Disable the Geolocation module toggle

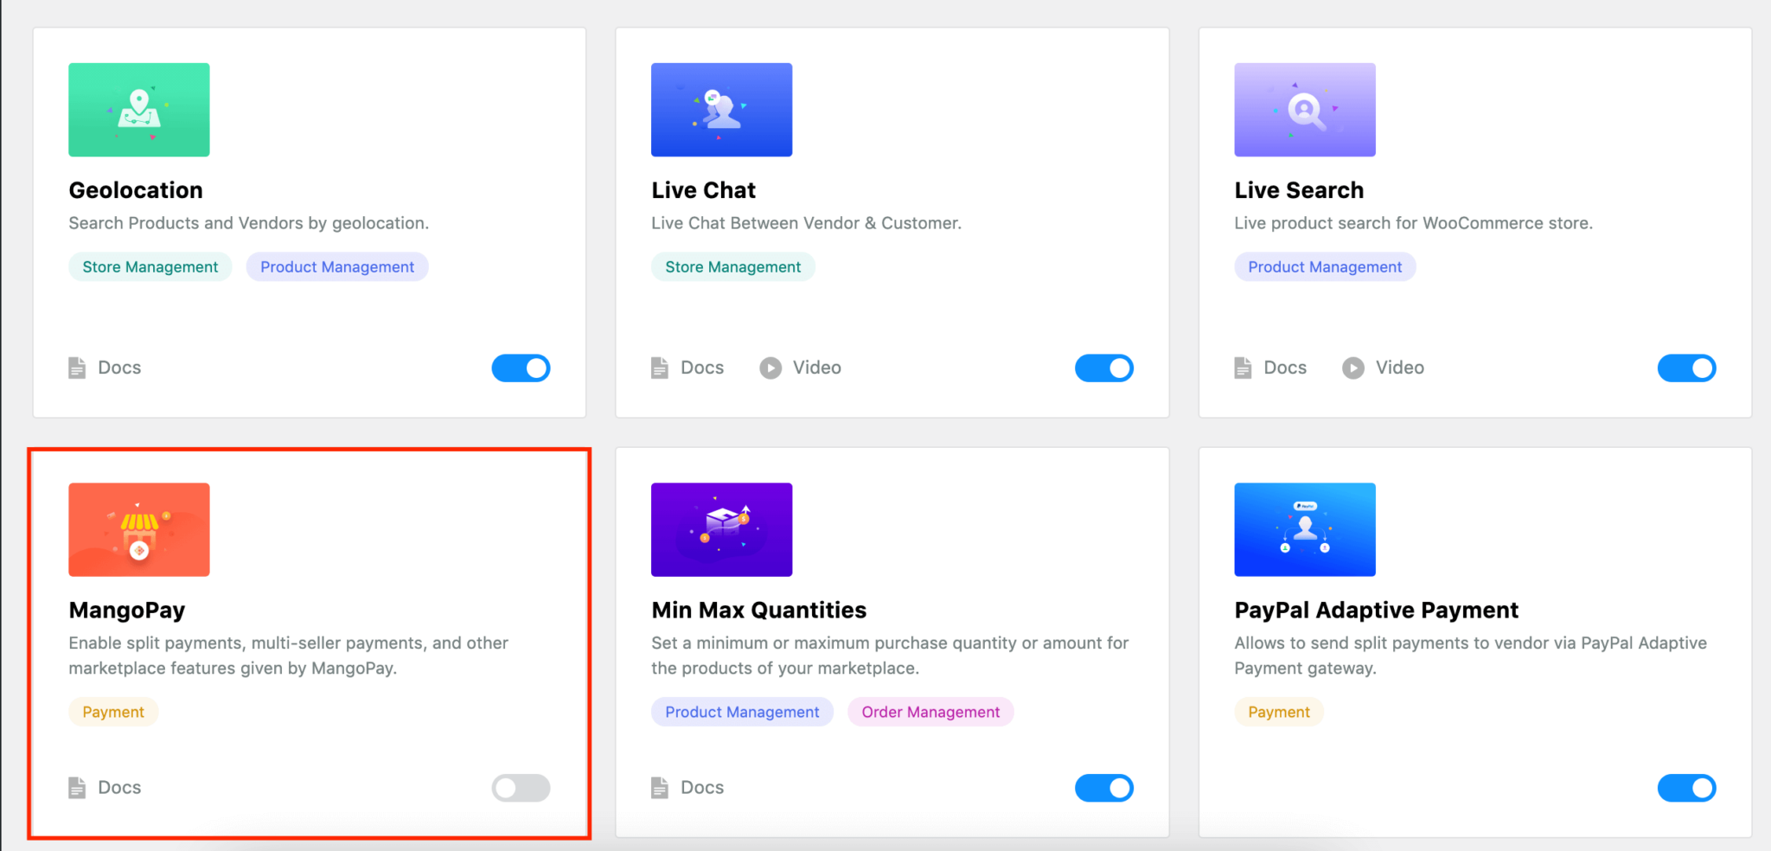521,368
